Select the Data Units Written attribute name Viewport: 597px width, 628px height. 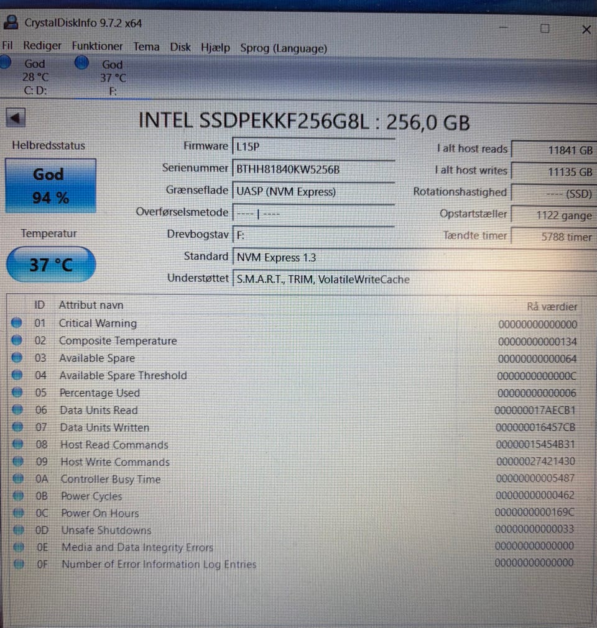[x=104, y=427]
